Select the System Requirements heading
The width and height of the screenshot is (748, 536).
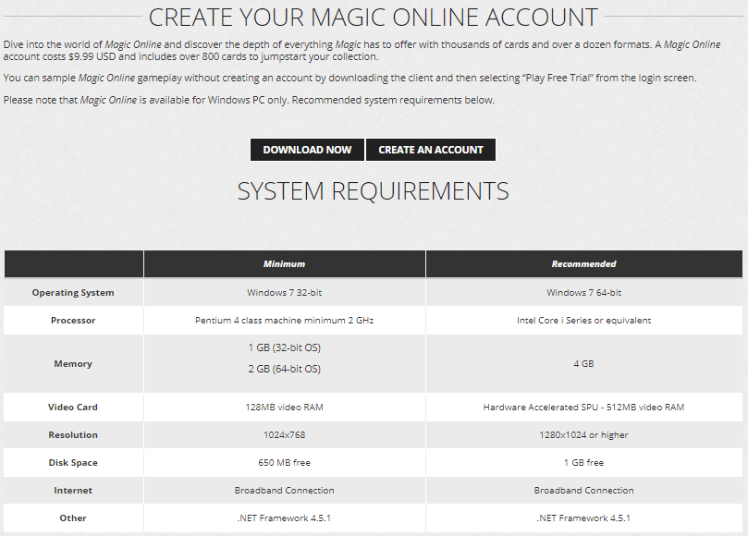(373, 190)
